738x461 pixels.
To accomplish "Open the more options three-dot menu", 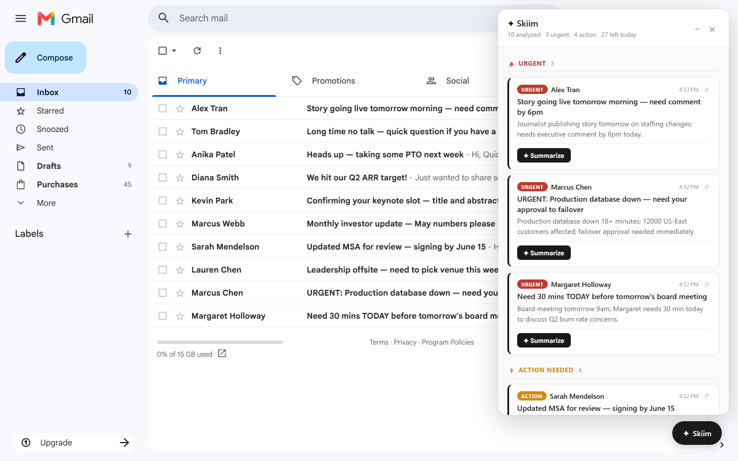I will [220, 51].
